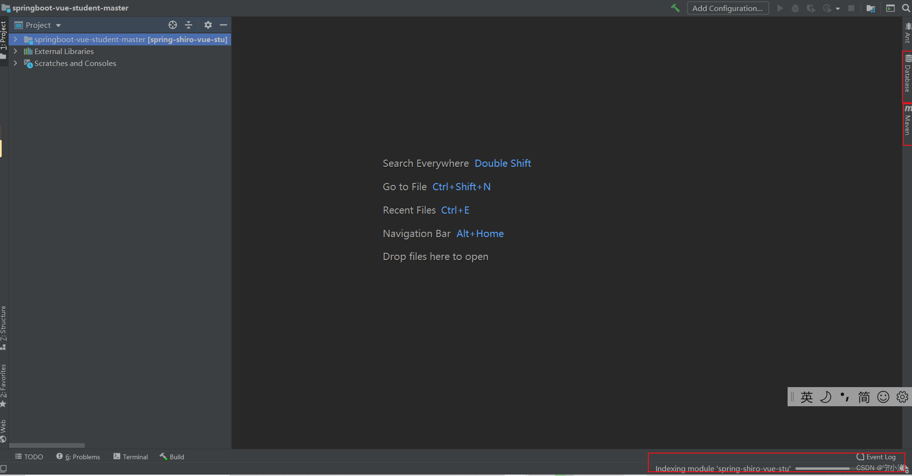
Task: Switch IME language with 英 icon
Action: tap(806, 397)
